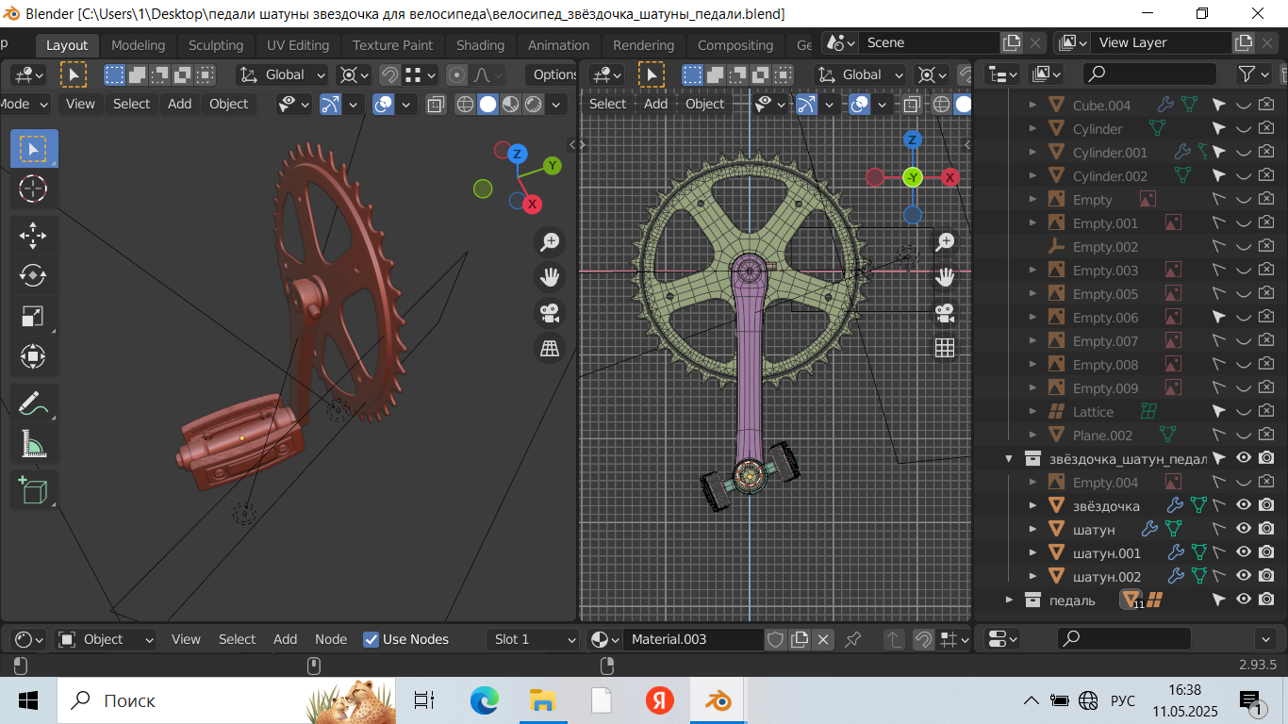Select the 3D Cursor tool

(x=33, y=189)
